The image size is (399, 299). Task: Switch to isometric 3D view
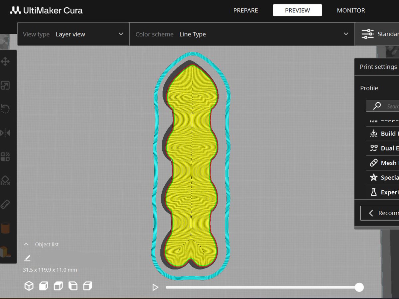[x=29, y=285]
